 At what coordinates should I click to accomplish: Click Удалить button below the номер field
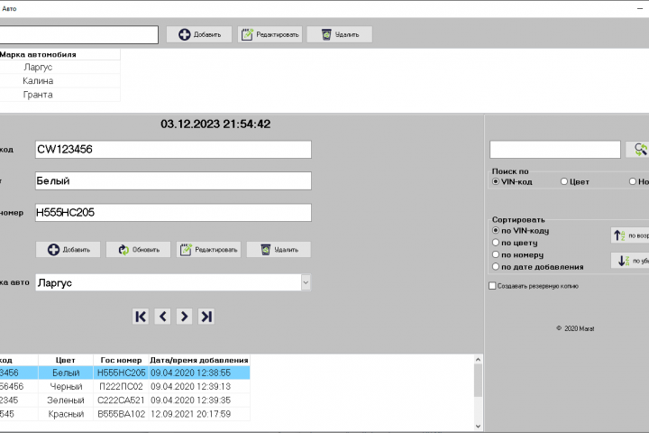pyautogui.click(x=279, y=250)
